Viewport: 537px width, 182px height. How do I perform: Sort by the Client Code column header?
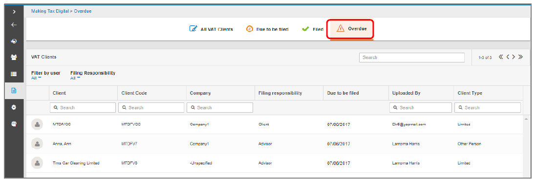click(x=134, y=93)
